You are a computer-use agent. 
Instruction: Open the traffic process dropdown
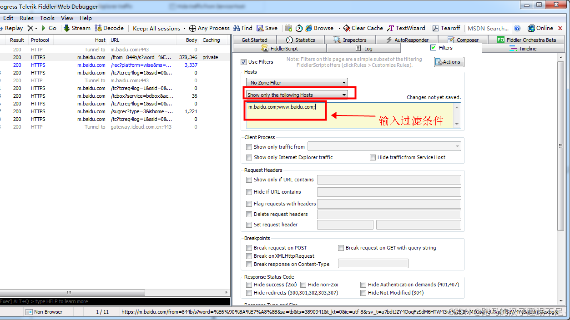coord(384,146)
